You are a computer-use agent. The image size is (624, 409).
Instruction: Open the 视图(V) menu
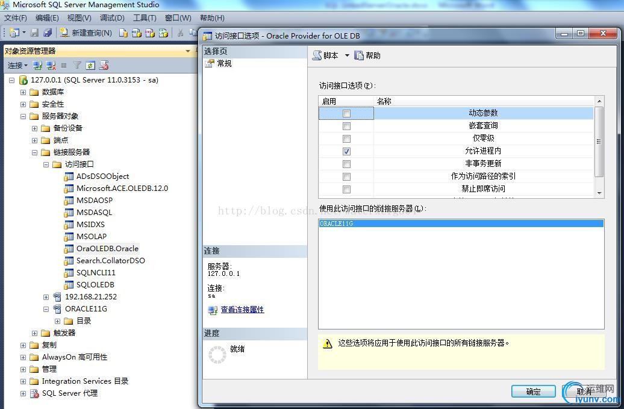pyautogui.click(x=79, y=18)
